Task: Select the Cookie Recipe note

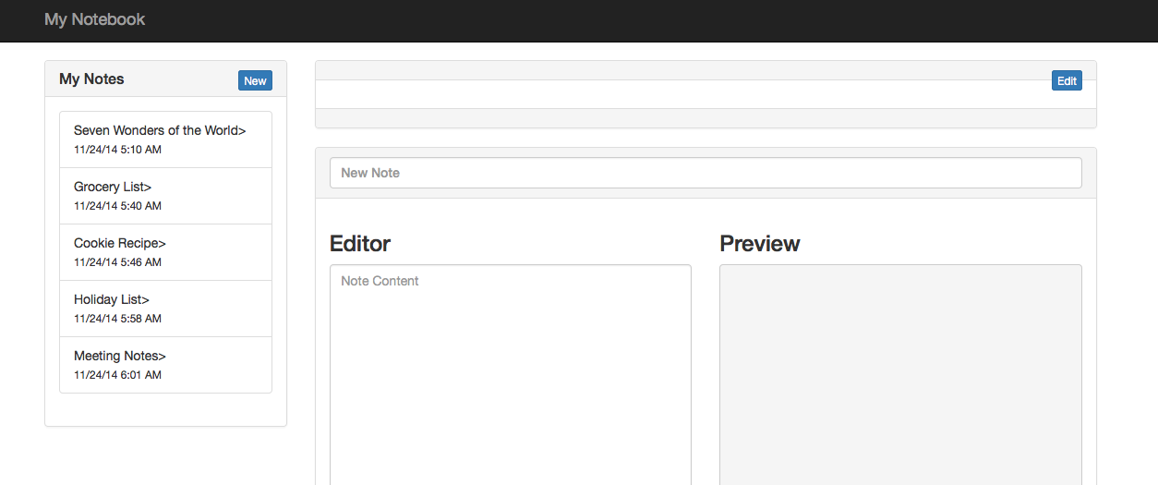Action: tap(165, 252)
